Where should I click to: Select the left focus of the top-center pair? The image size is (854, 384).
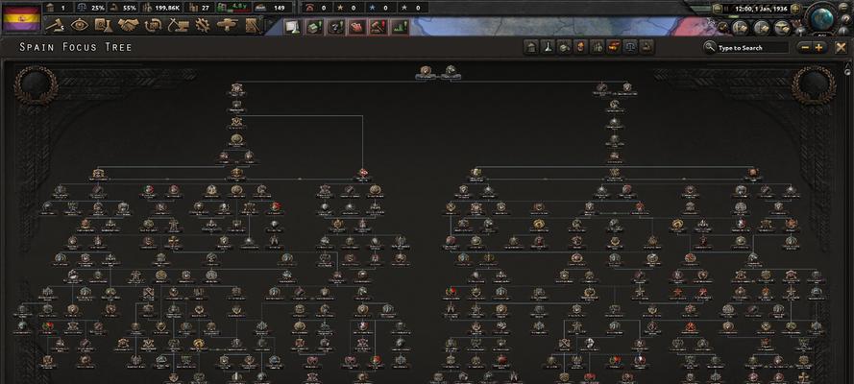pos(426,71)
